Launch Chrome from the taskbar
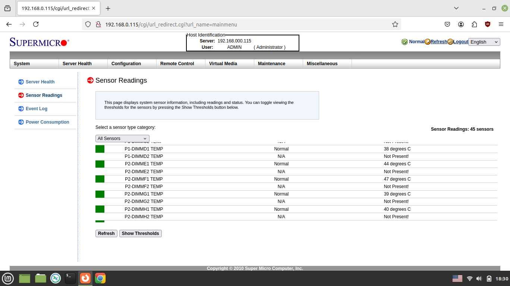510x286 pixels. click(100, 278)
